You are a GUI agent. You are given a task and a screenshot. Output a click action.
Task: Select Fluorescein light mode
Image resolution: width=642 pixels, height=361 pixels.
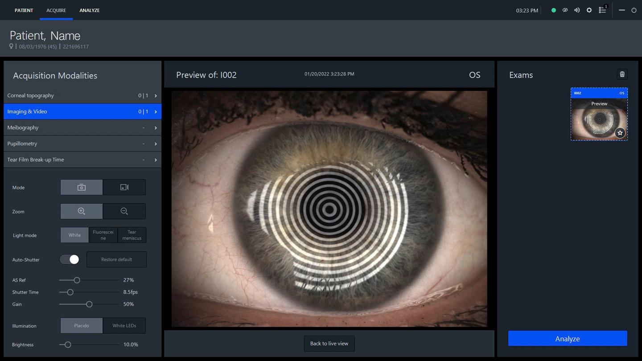[x=103, y=235]
